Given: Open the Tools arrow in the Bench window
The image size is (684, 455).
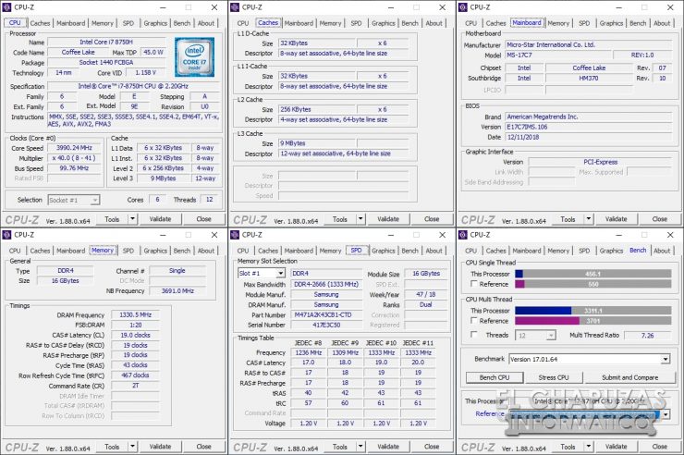Looking at the screenshot, I should click(589, 447).
